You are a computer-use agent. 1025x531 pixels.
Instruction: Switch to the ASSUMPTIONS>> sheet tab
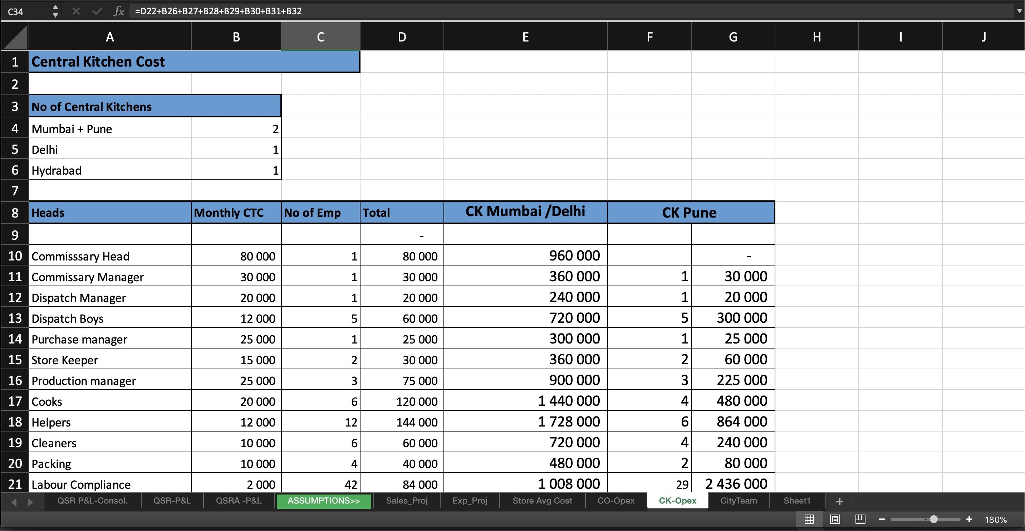[x=324, y=501]
